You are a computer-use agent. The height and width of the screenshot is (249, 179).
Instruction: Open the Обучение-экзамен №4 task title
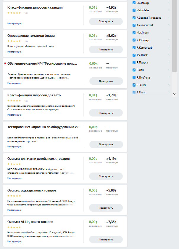click(42, 63)
